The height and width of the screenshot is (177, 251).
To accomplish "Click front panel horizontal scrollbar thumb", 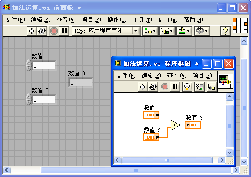I will (x=136, y=170).
